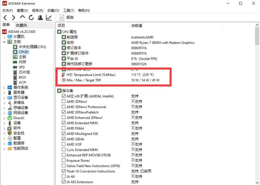Click the 当前值 column header
260x185 pixels.
click(137, 26)
